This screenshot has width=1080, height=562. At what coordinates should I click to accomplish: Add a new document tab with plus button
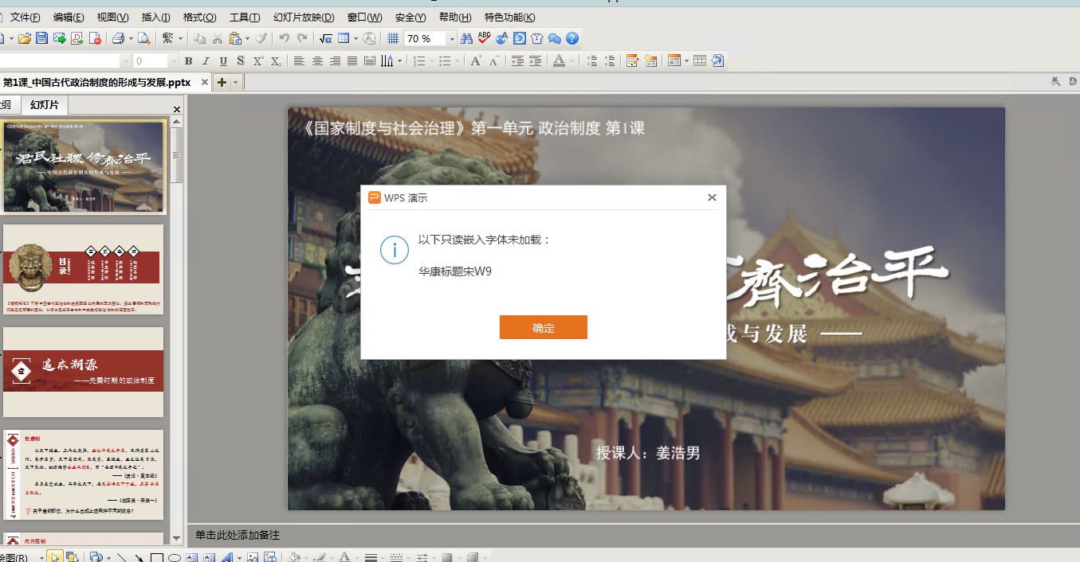[222, 82]
